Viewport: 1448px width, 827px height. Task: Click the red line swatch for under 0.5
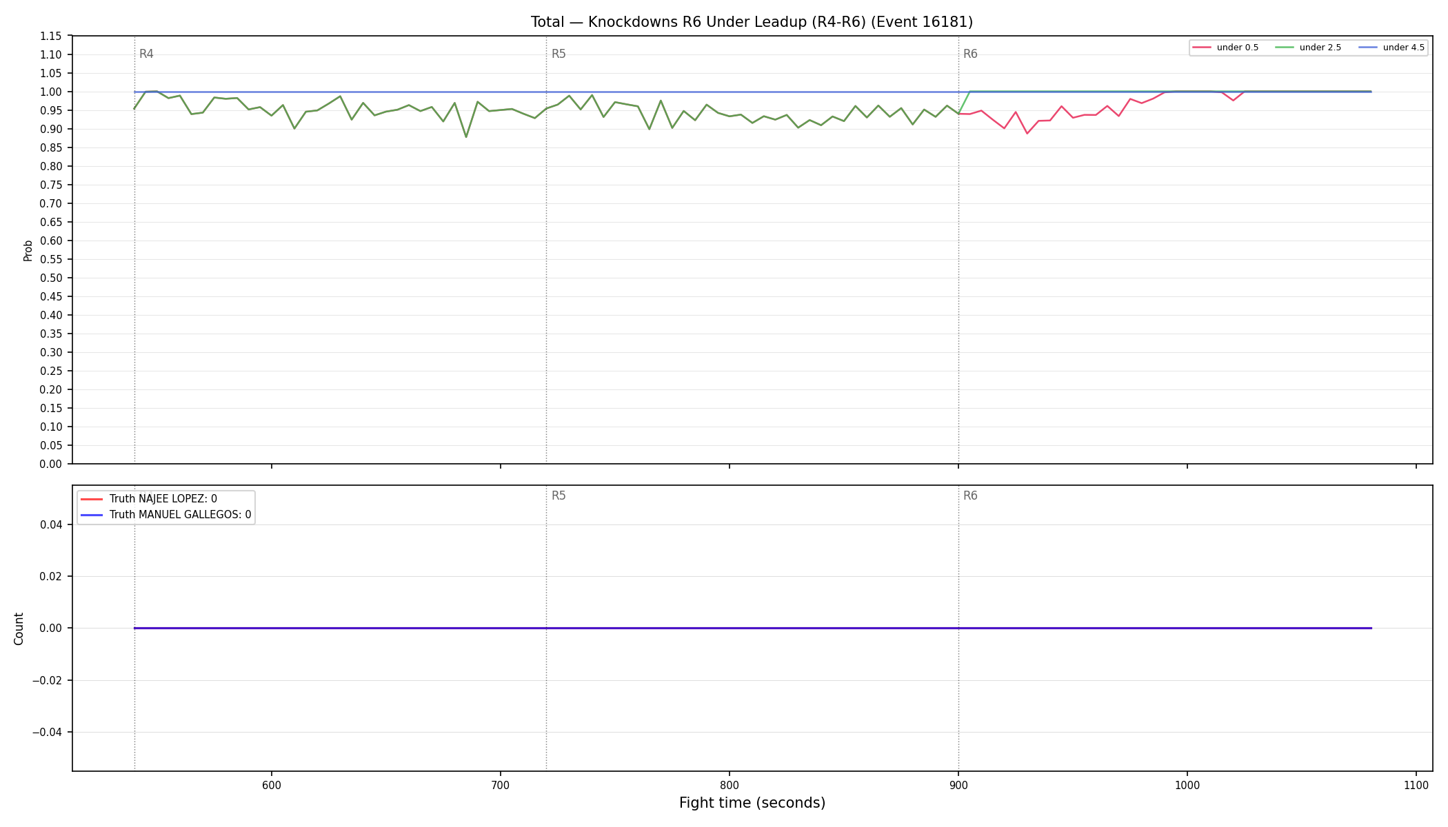point(1202,48)
